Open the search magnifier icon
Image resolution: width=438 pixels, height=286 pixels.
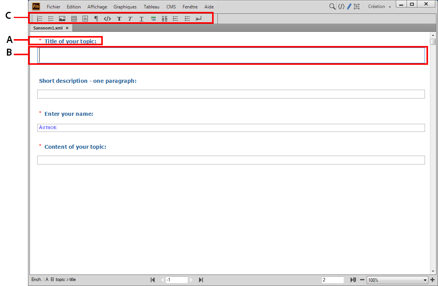[x=332, y=6]
